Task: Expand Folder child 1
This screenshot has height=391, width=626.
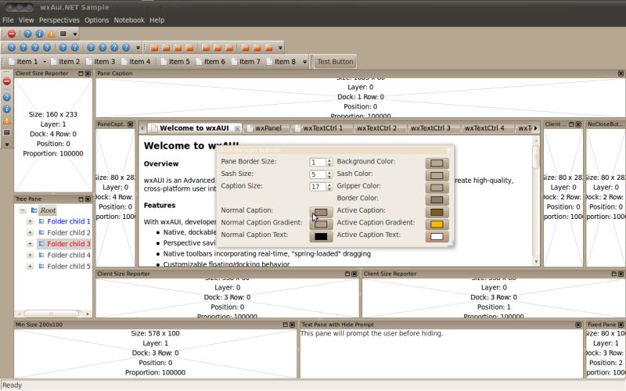Action: pos(30,221)
